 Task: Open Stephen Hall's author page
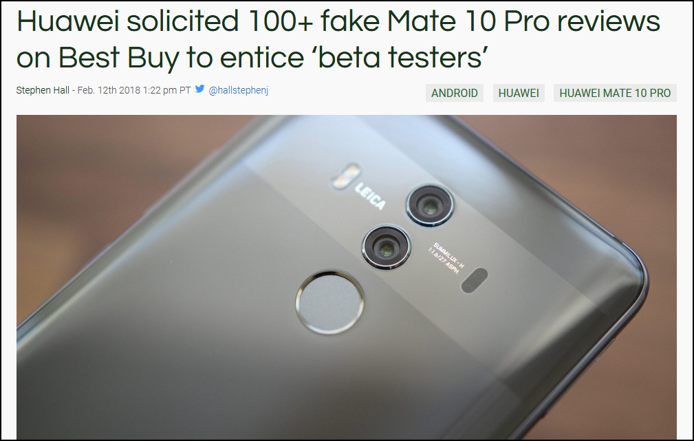(43, 90)
